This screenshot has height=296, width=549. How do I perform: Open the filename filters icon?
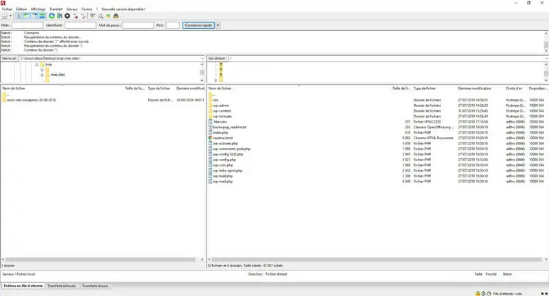[93, 16]
